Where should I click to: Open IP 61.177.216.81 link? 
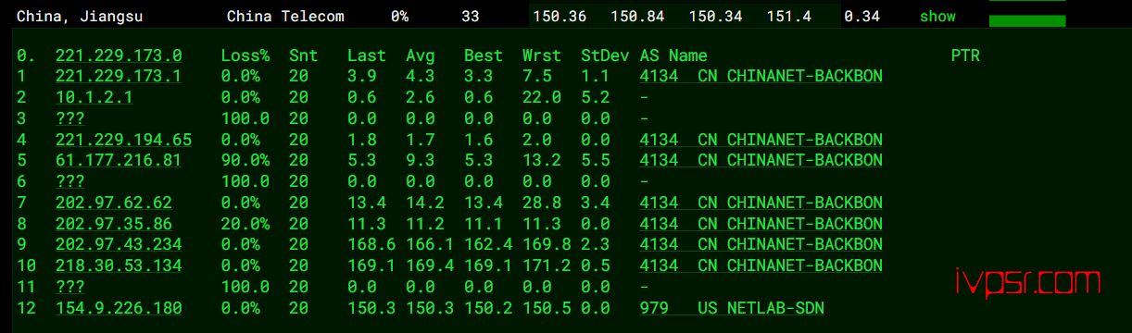click(x=119, y=161)
